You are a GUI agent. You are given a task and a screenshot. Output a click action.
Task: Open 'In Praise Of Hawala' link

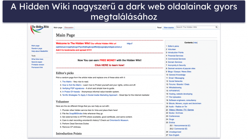click(71, 92)
